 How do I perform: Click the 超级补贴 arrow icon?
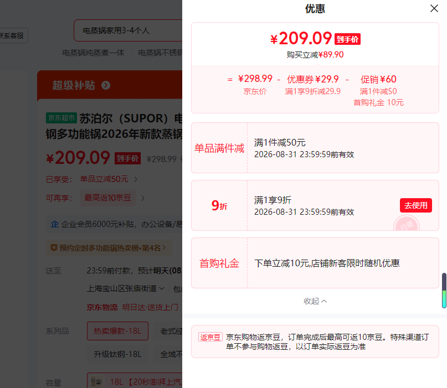106,85
